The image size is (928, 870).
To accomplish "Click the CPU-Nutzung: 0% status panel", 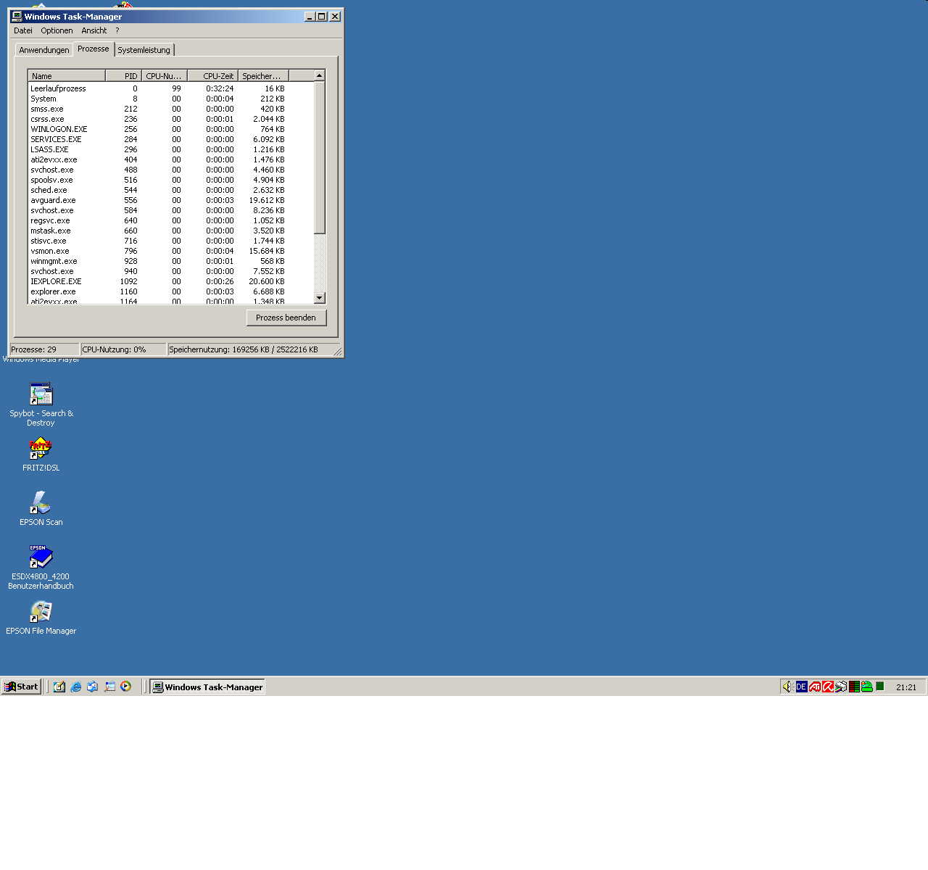I will click(123, 349).
